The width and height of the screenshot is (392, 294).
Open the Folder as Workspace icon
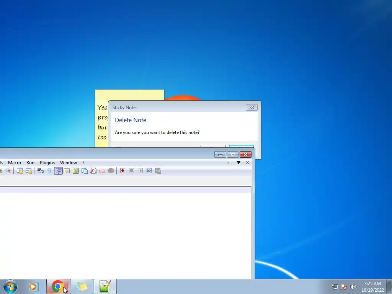pos(102,171)
